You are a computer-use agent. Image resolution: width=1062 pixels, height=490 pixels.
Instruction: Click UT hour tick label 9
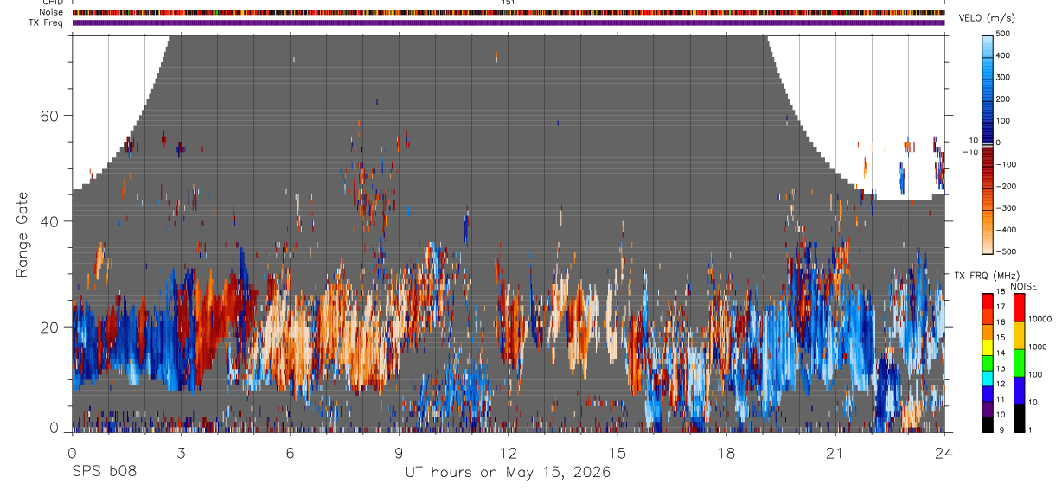[400, 452]
